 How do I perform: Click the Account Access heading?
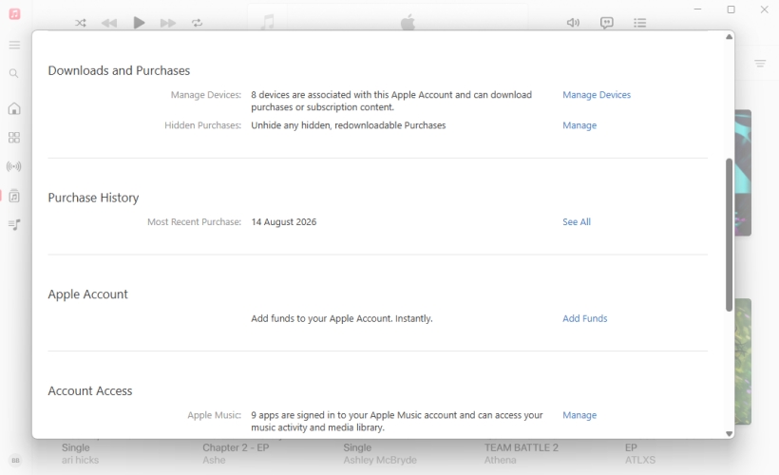(x=90, y=391)
